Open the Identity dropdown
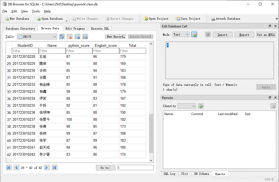Viewport: 279px width, 182px height. tap(187, 106)
